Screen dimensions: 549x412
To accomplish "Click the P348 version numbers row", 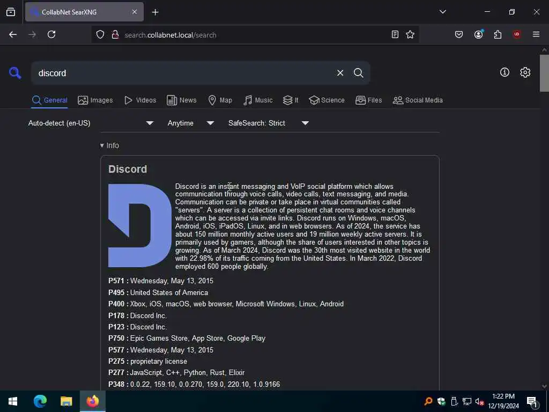I will tap(194, 384).
